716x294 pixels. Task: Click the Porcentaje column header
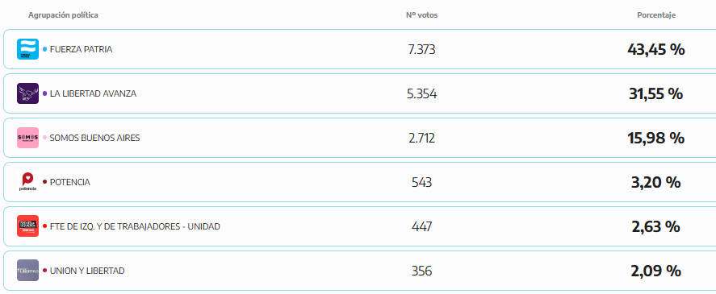(x=656, y=15)
